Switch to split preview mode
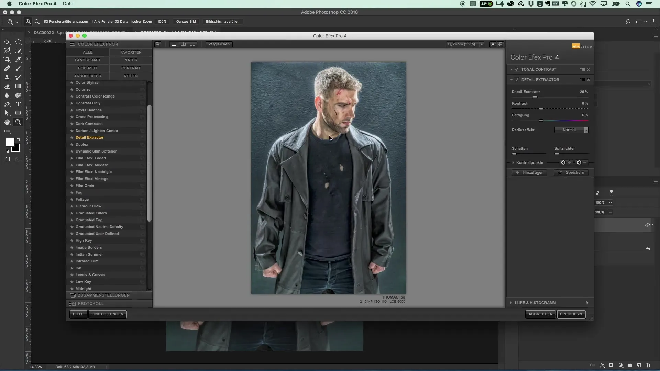 pos(183,44)
